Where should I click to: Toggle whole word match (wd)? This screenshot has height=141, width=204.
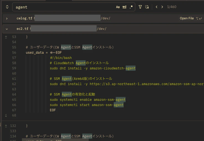tap(124, 7)
